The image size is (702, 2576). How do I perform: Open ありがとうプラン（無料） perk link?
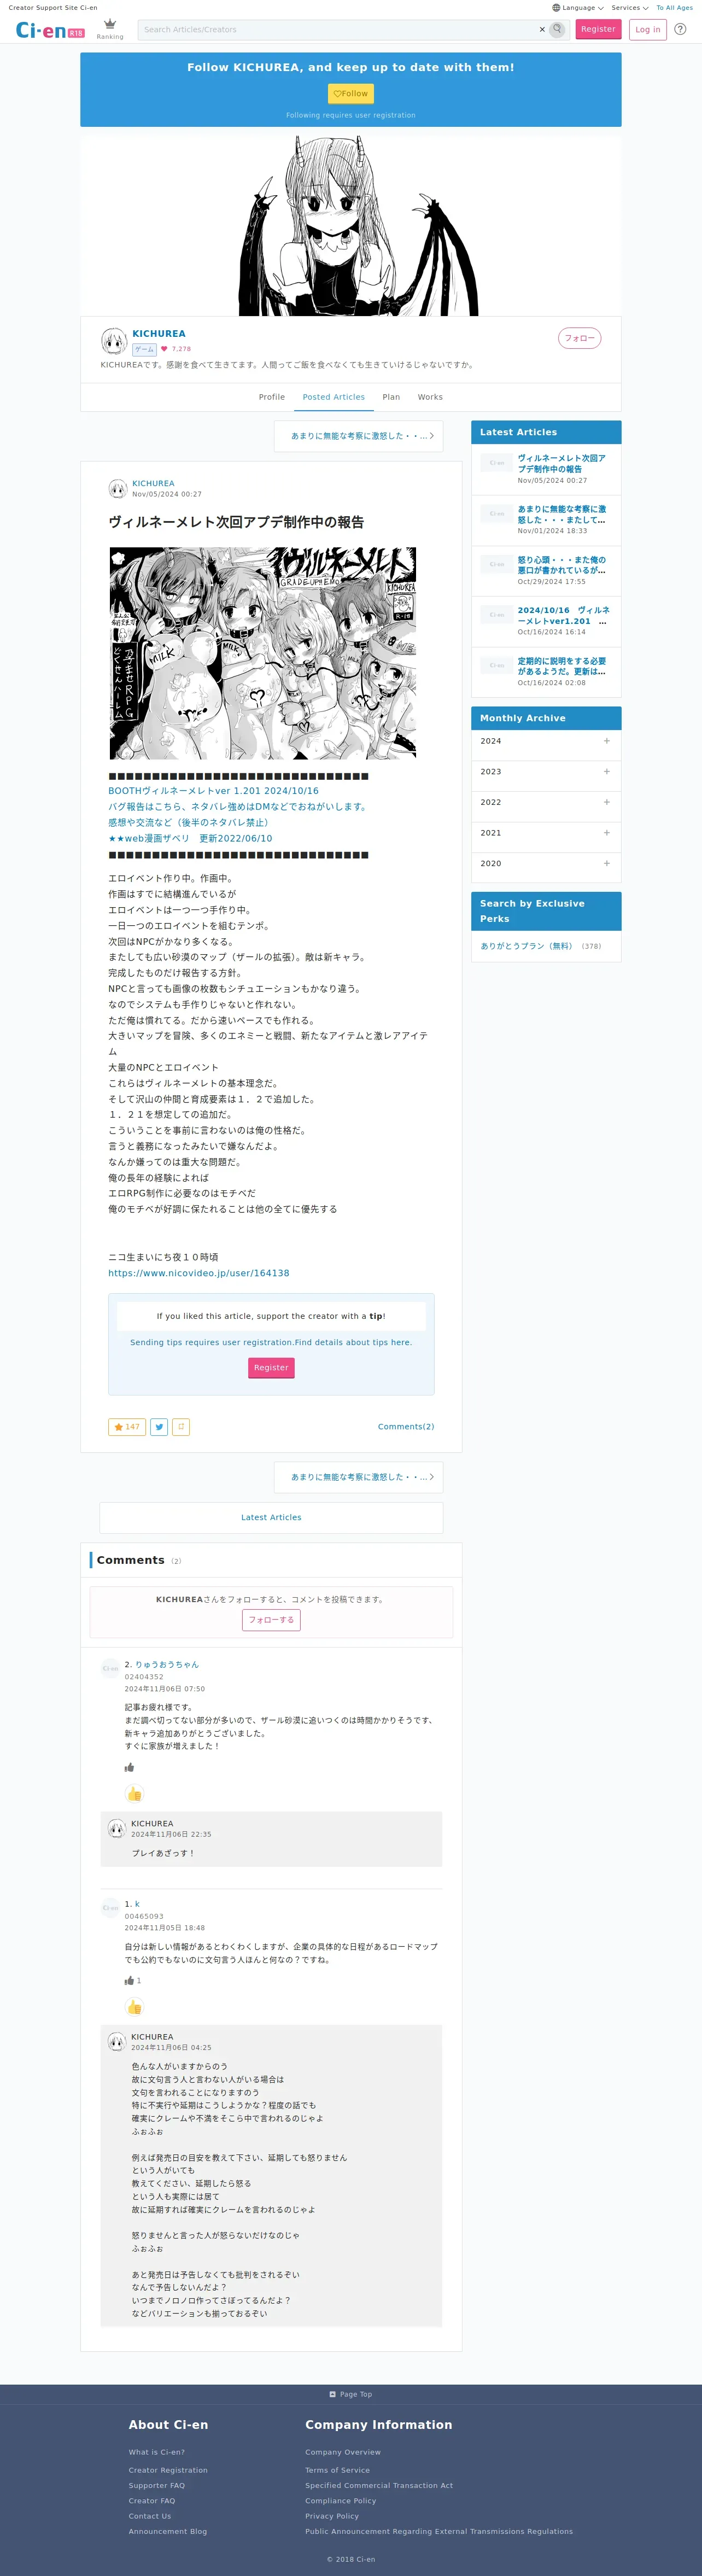coord(526,946)
